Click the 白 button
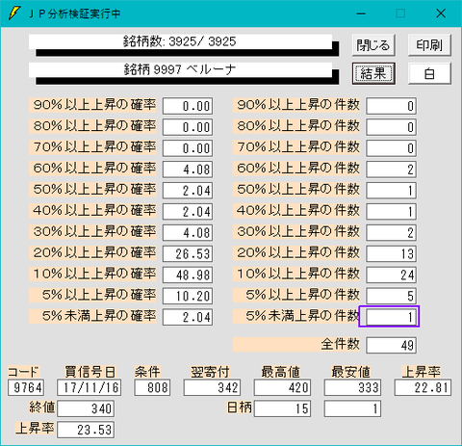The image size is (462, 446). point(429,73)
